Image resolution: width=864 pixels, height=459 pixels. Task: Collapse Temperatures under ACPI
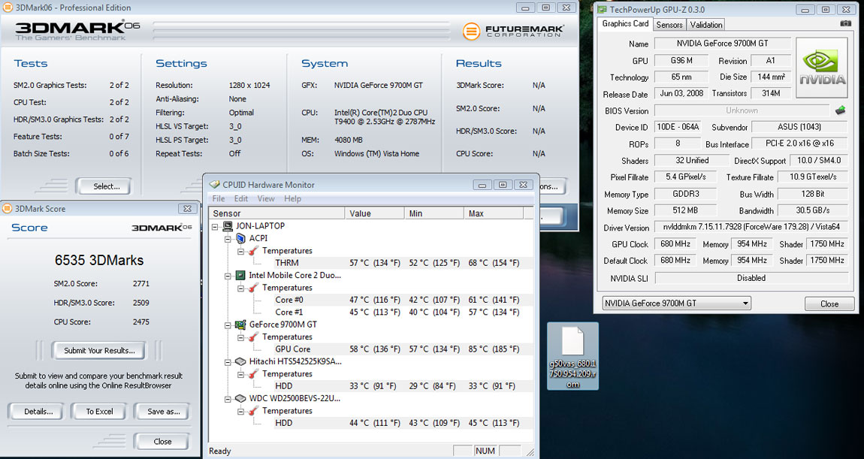tap(241, 251)
